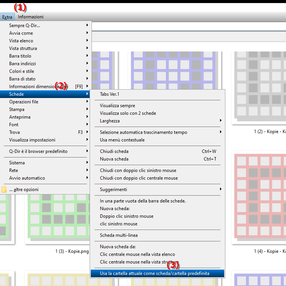
Task: Toggle Usa menù contestuale option
Action: (x=157, y=140)
